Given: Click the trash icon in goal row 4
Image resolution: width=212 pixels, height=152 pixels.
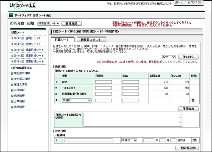Looking at the screenshot, I should point(193,100).
